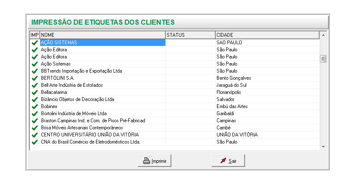The height and width of the screenshot is (184, 356).
Task: Click city cell Campinas
Action: pyautogui.click(x=268, y=121)
